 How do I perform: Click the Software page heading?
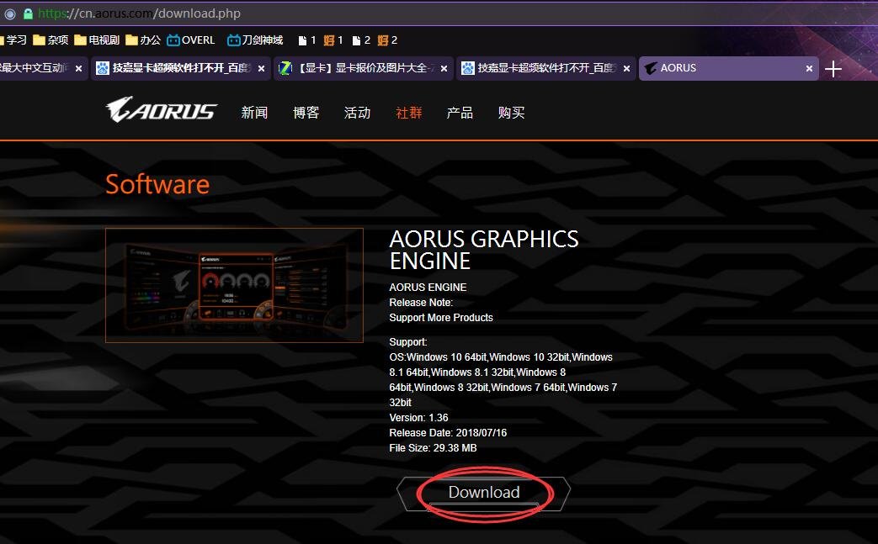[157, 184]
